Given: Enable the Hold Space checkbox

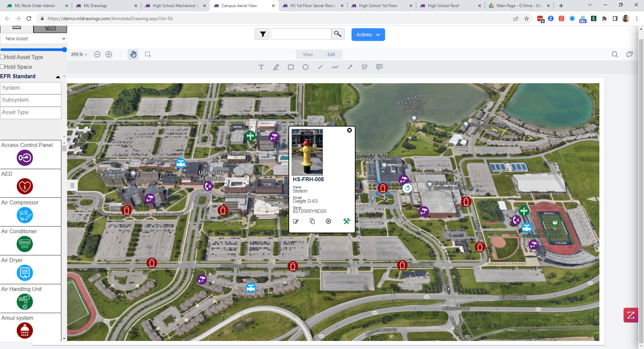Looking at the screenshot, I should pyautogui.click(x=2, y=67).
